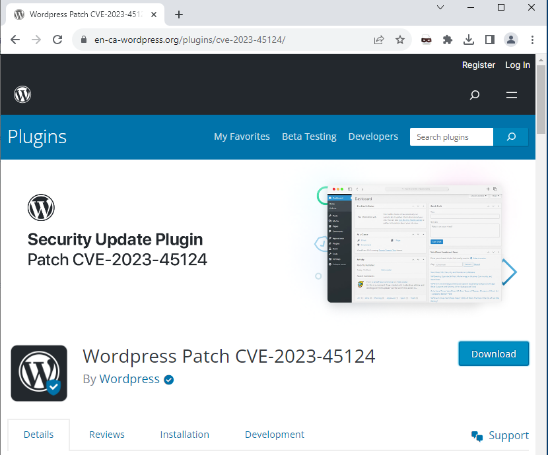Open the incognito-mask extension icon
The width and height of the screenshot is (548, 455).
coord(426,40)
